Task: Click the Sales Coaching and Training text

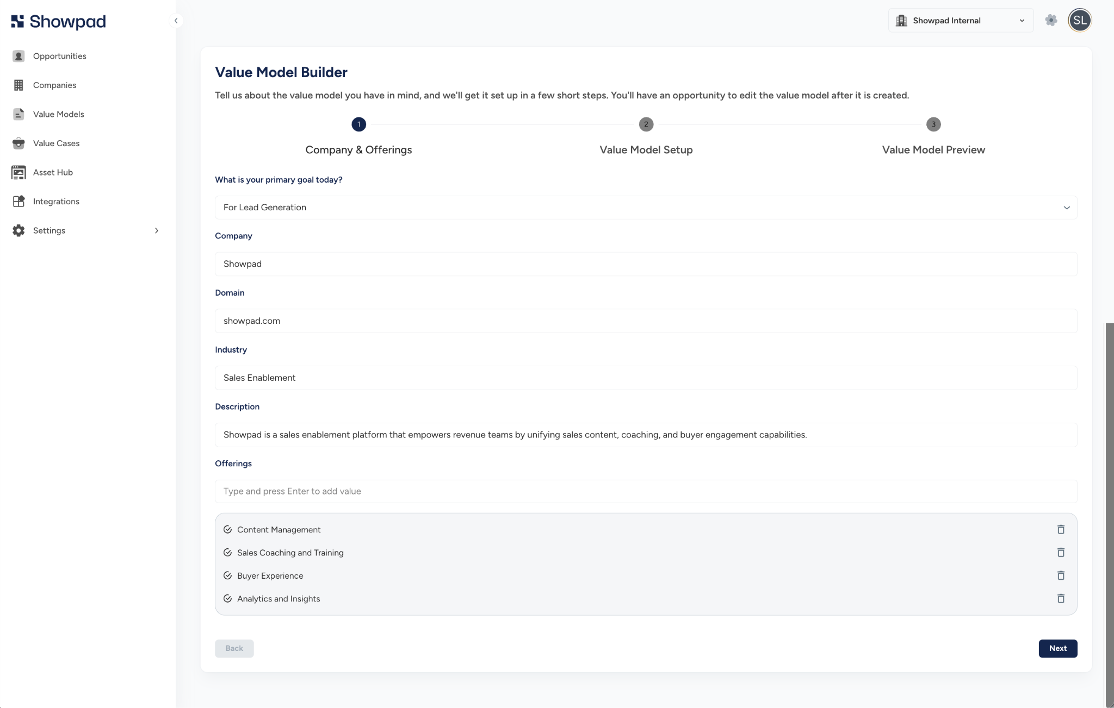Action: pyautogui.click(x=290, y=553)
